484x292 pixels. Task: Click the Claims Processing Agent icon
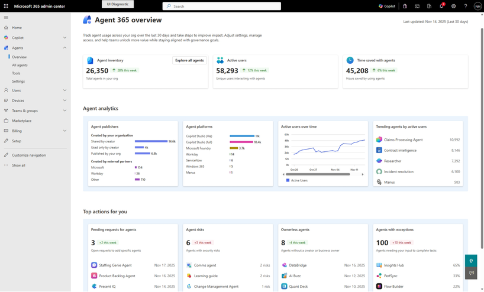(379, 139)
